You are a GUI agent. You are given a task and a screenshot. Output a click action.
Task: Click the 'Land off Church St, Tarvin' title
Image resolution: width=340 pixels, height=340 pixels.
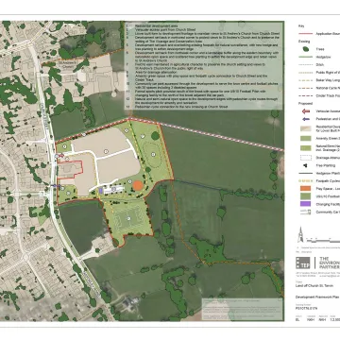pyautogui.click(x=314, y=286)
